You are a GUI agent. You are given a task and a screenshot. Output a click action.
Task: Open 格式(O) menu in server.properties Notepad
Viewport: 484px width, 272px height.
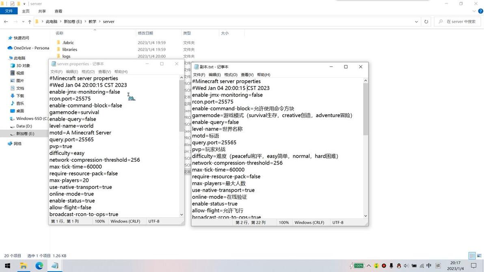[88, 71]
